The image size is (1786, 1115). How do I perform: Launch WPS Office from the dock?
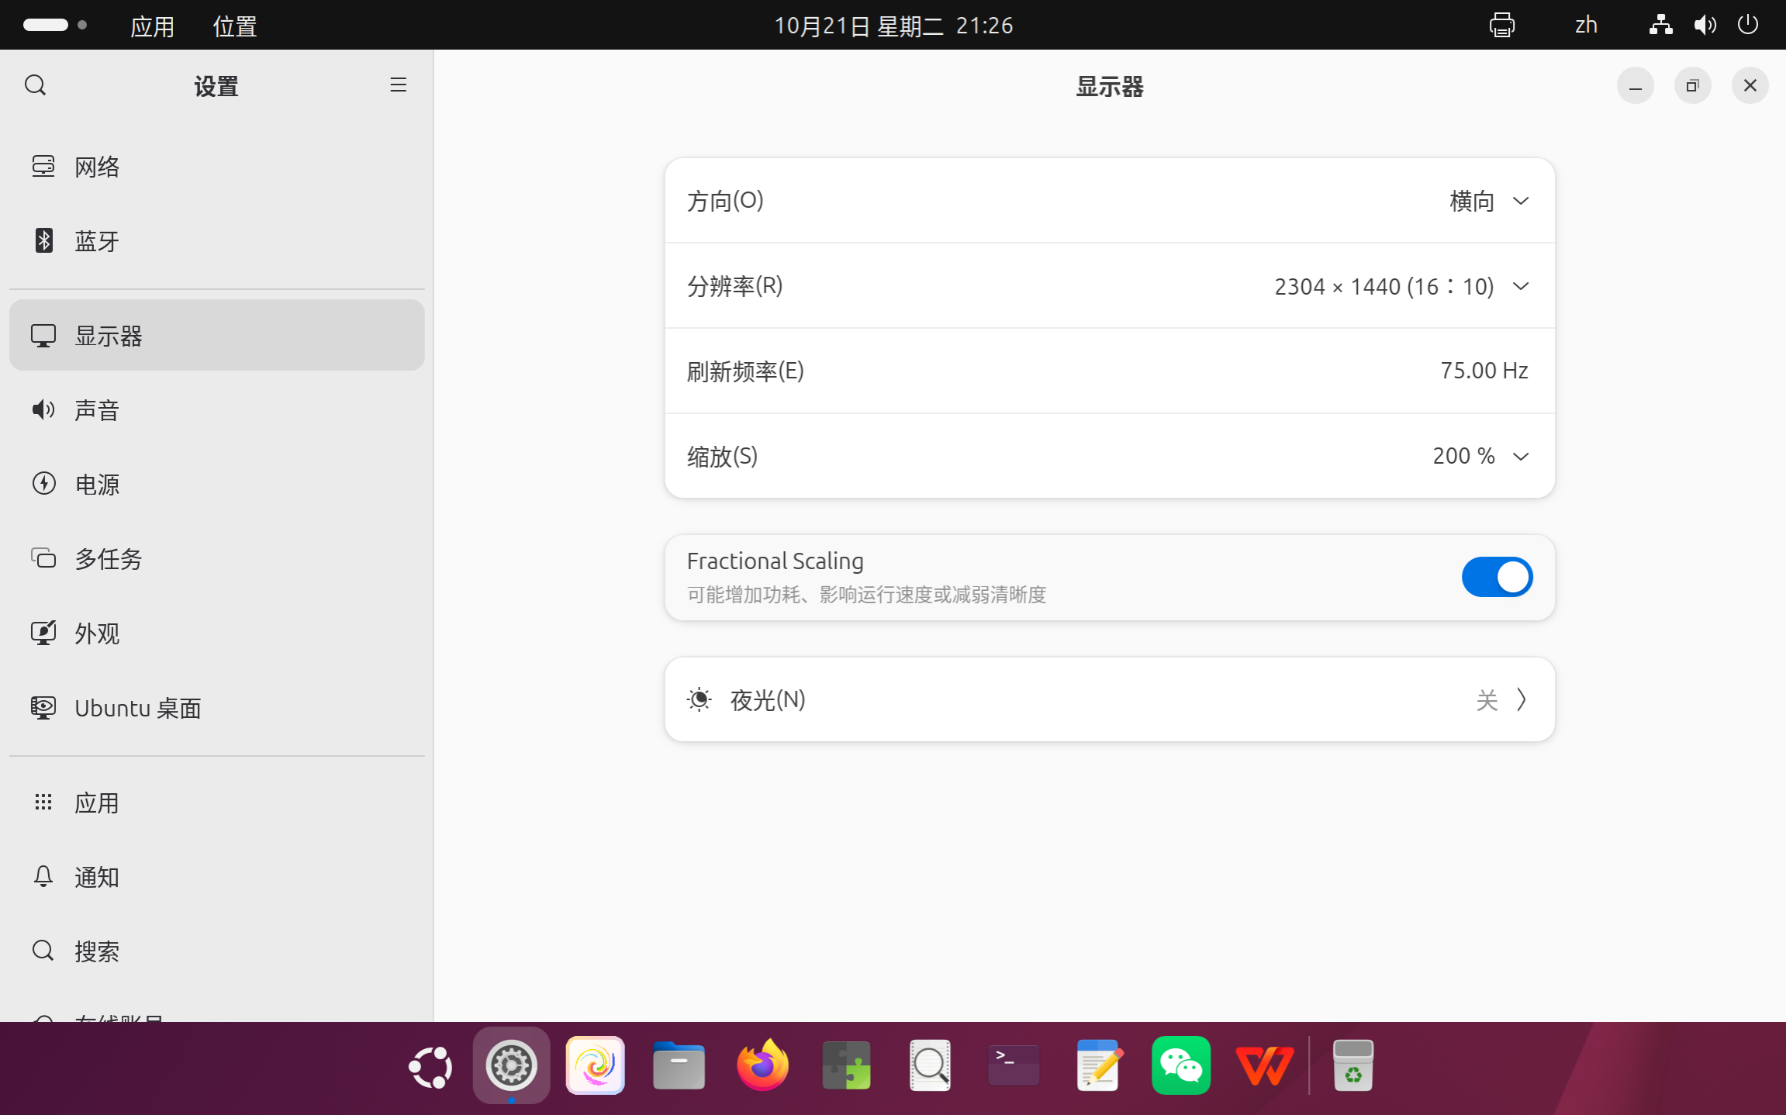click(1265, 1065)
